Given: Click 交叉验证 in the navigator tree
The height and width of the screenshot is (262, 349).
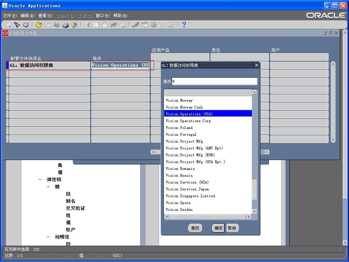Looking at the screenshot, I should (x=75, y=208).
